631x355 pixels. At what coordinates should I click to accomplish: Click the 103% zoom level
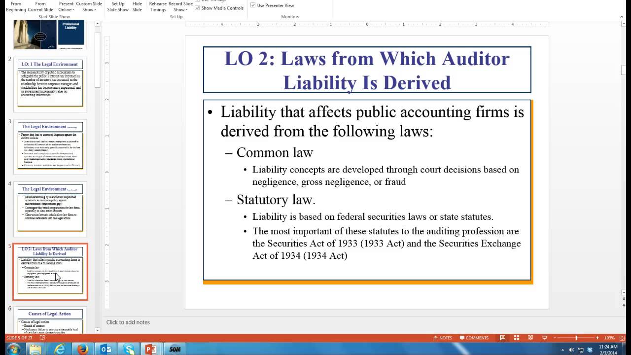click(609, 338)
